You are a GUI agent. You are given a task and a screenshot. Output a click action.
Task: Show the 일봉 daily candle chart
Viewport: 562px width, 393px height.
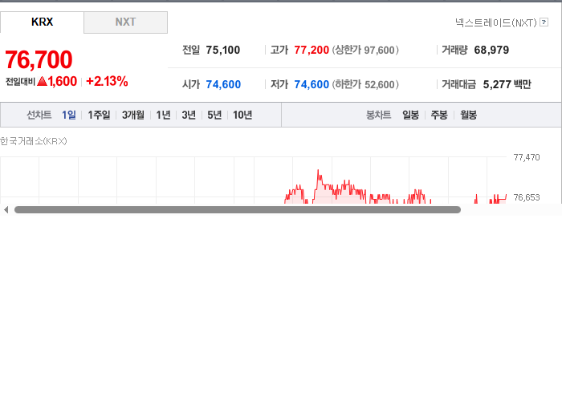pos(410,115)
